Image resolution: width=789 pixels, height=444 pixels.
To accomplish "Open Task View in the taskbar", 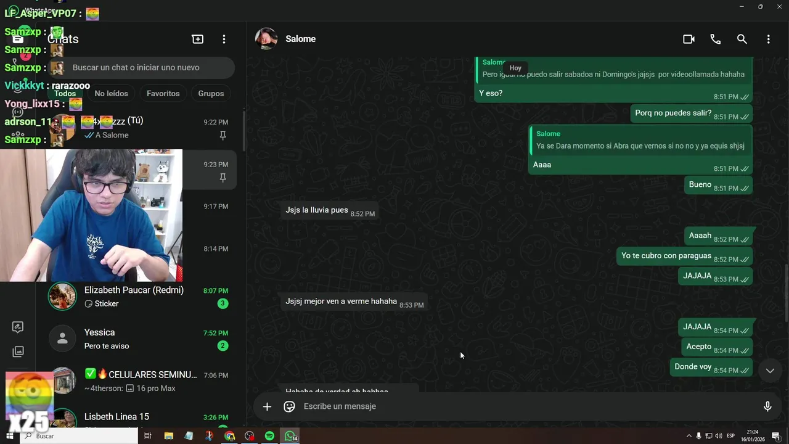I will click(x=148, y=436).
